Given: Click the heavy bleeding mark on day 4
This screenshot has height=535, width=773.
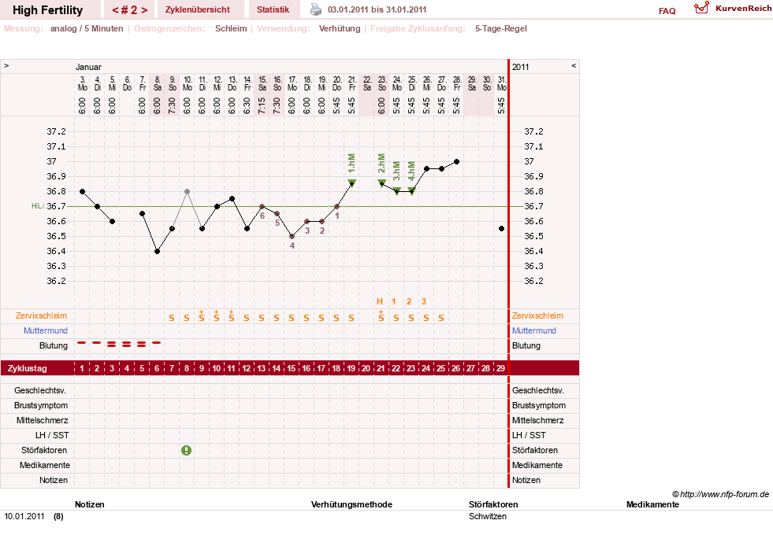Looking at the screenshot, I should pyautogui.click(x=127, y=344).
